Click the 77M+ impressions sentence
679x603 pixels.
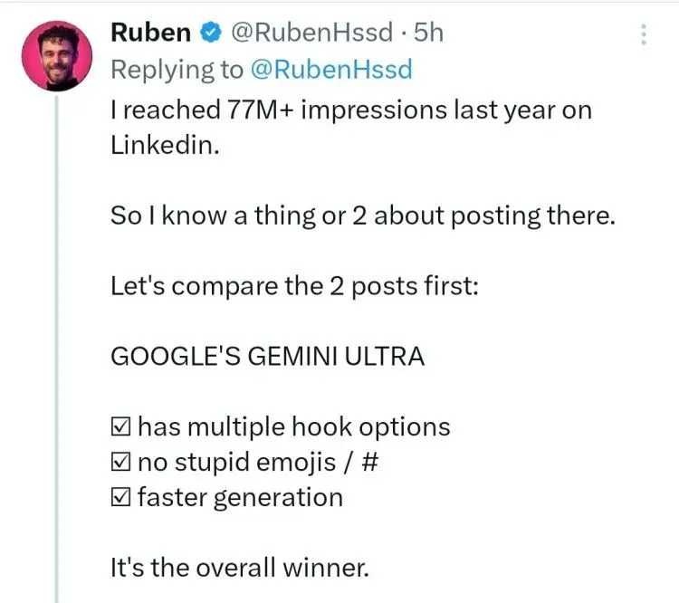351,127
